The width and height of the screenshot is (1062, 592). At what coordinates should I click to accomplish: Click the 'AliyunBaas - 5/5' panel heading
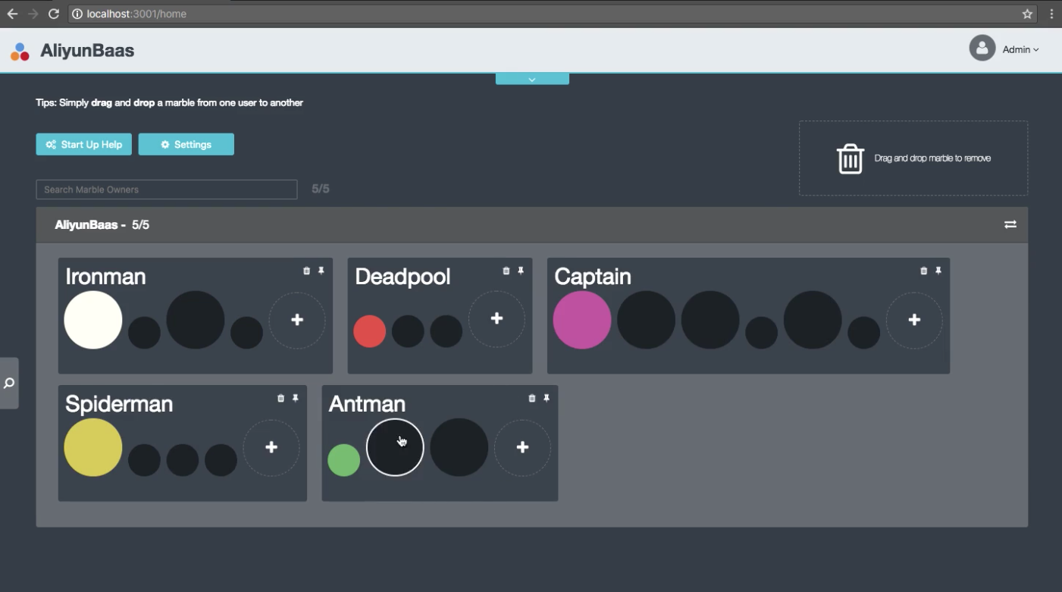[102, 225]
